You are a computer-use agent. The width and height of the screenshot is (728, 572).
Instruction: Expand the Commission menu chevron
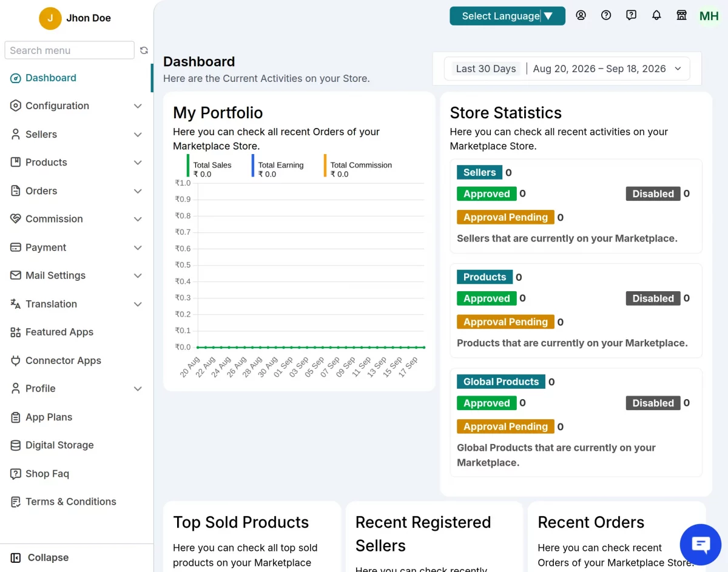(138, 219)
